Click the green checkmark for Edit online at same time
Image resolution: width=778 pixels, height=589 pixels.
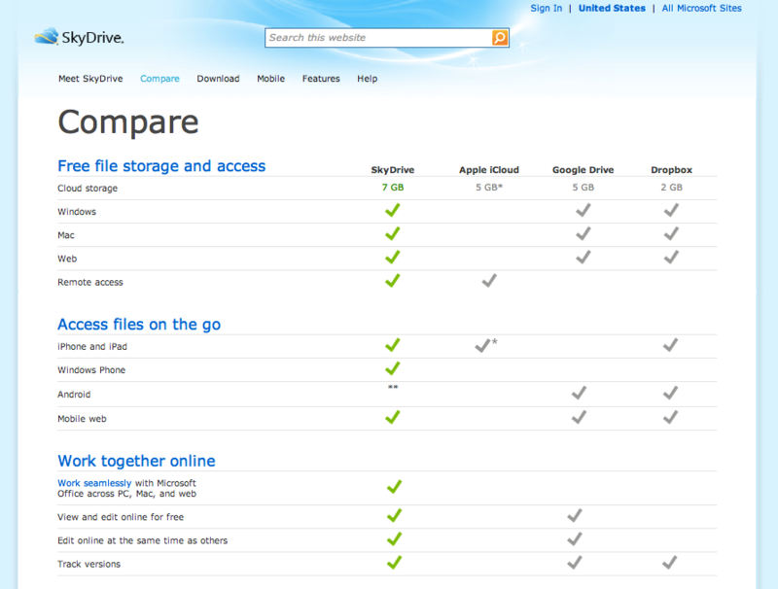coord(394,538)
